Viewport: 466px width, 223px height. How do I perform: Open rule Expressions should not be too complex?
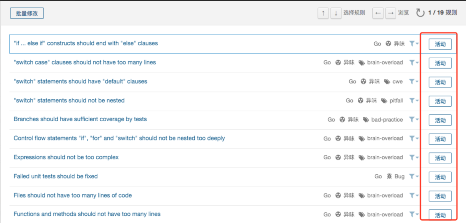[x=66, y=157]
